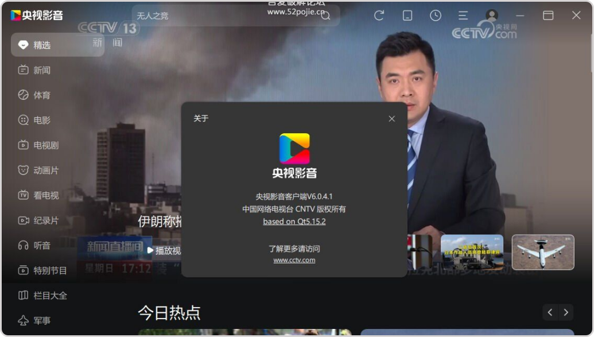Viewport: 594px width, 337px height.
Task: Select 新闻 in the sidebar
Action: 42,70
